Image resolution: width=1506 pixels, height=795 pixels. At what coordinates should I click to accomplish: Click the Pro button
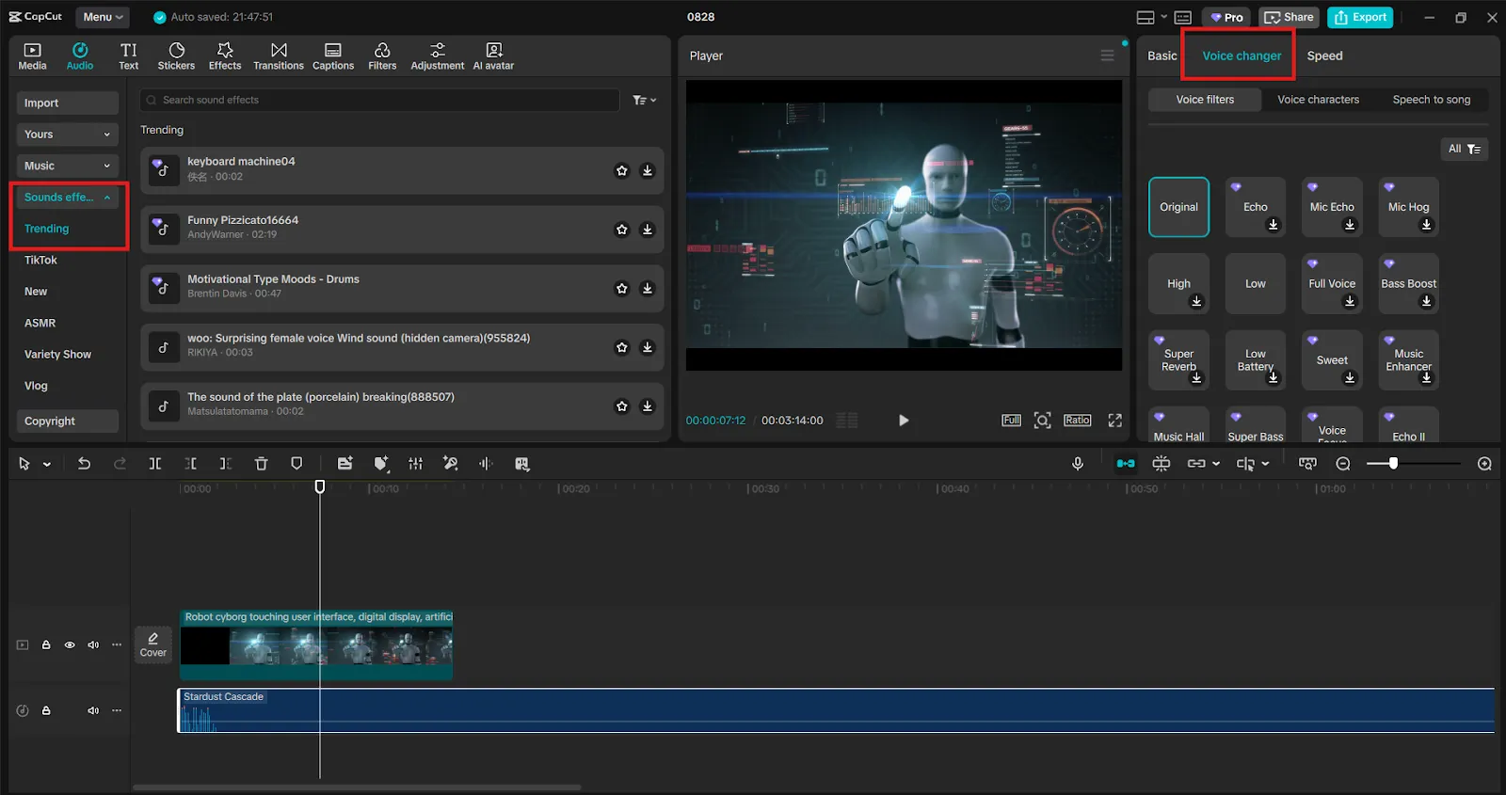point(1226,17)
